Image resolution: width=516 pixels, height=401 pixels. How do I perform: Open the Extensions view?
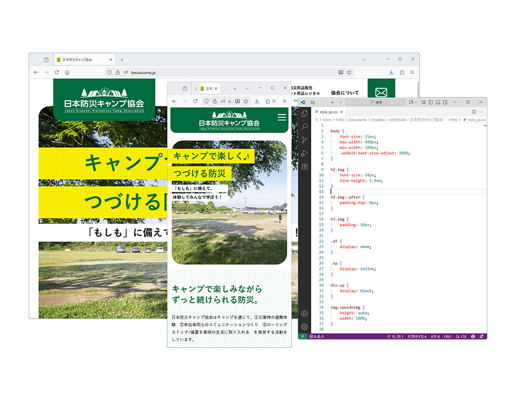pos(304,166)
